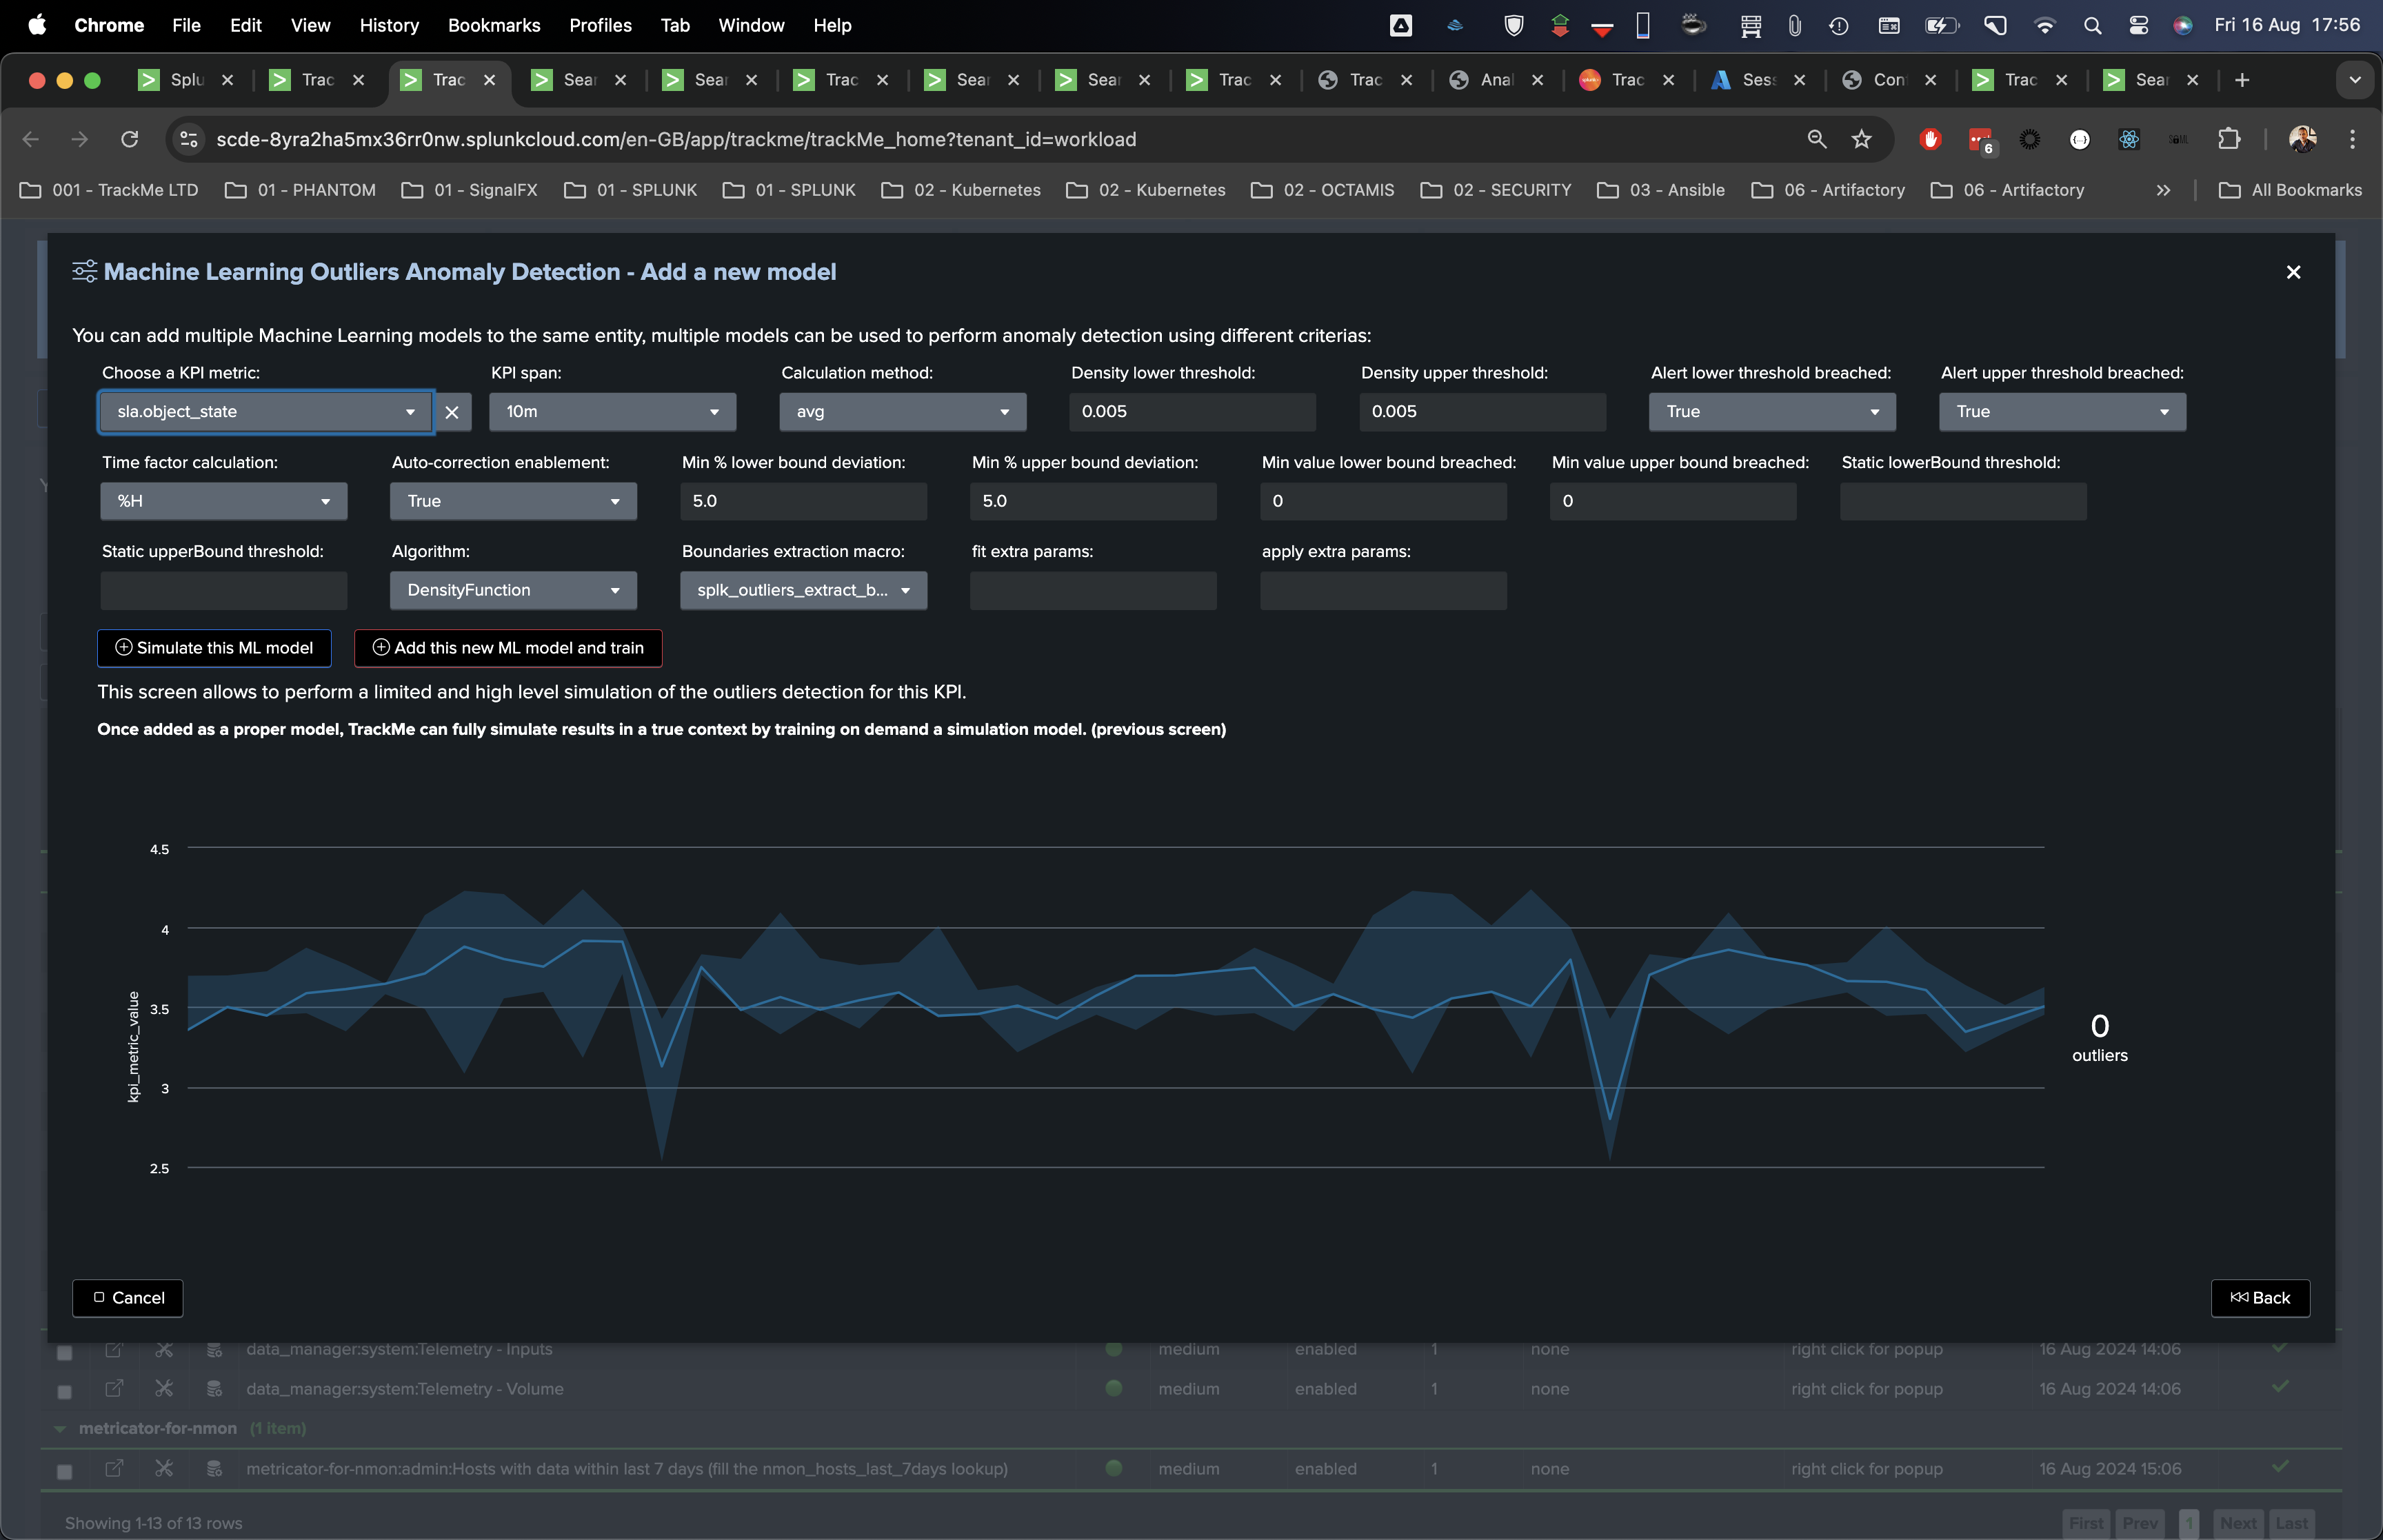The width and height of the screenshot is (2383, 1540).
Task: Click the date and time in menu bar
Action: tap(2287, 25)
